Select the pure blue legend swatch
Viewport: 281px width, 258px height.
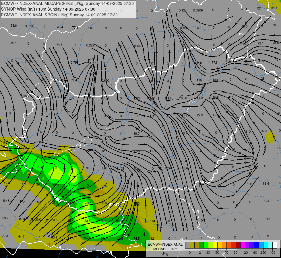click(x=257, y=245)
